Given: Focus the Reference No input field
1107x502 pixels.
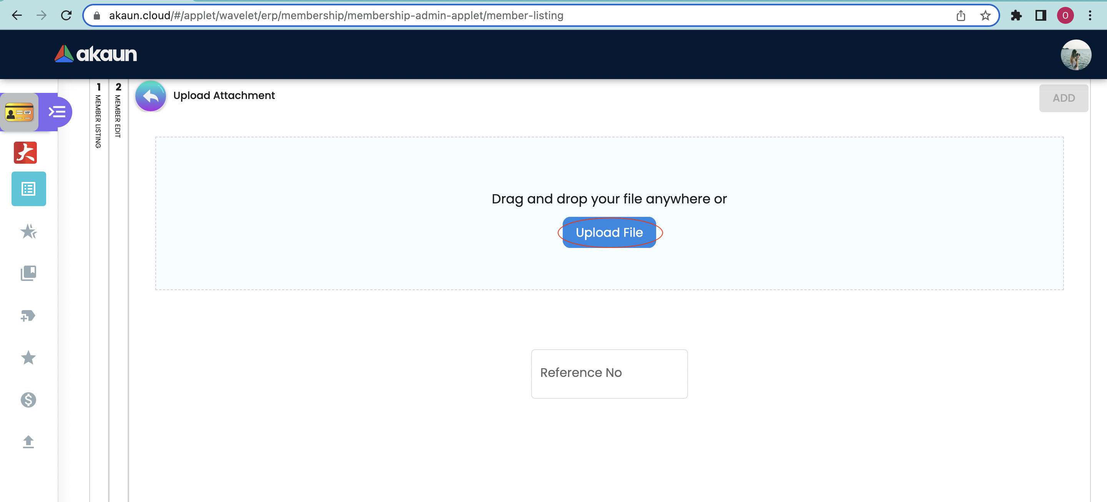Looking at the screenshot, I should coord(609,373).
